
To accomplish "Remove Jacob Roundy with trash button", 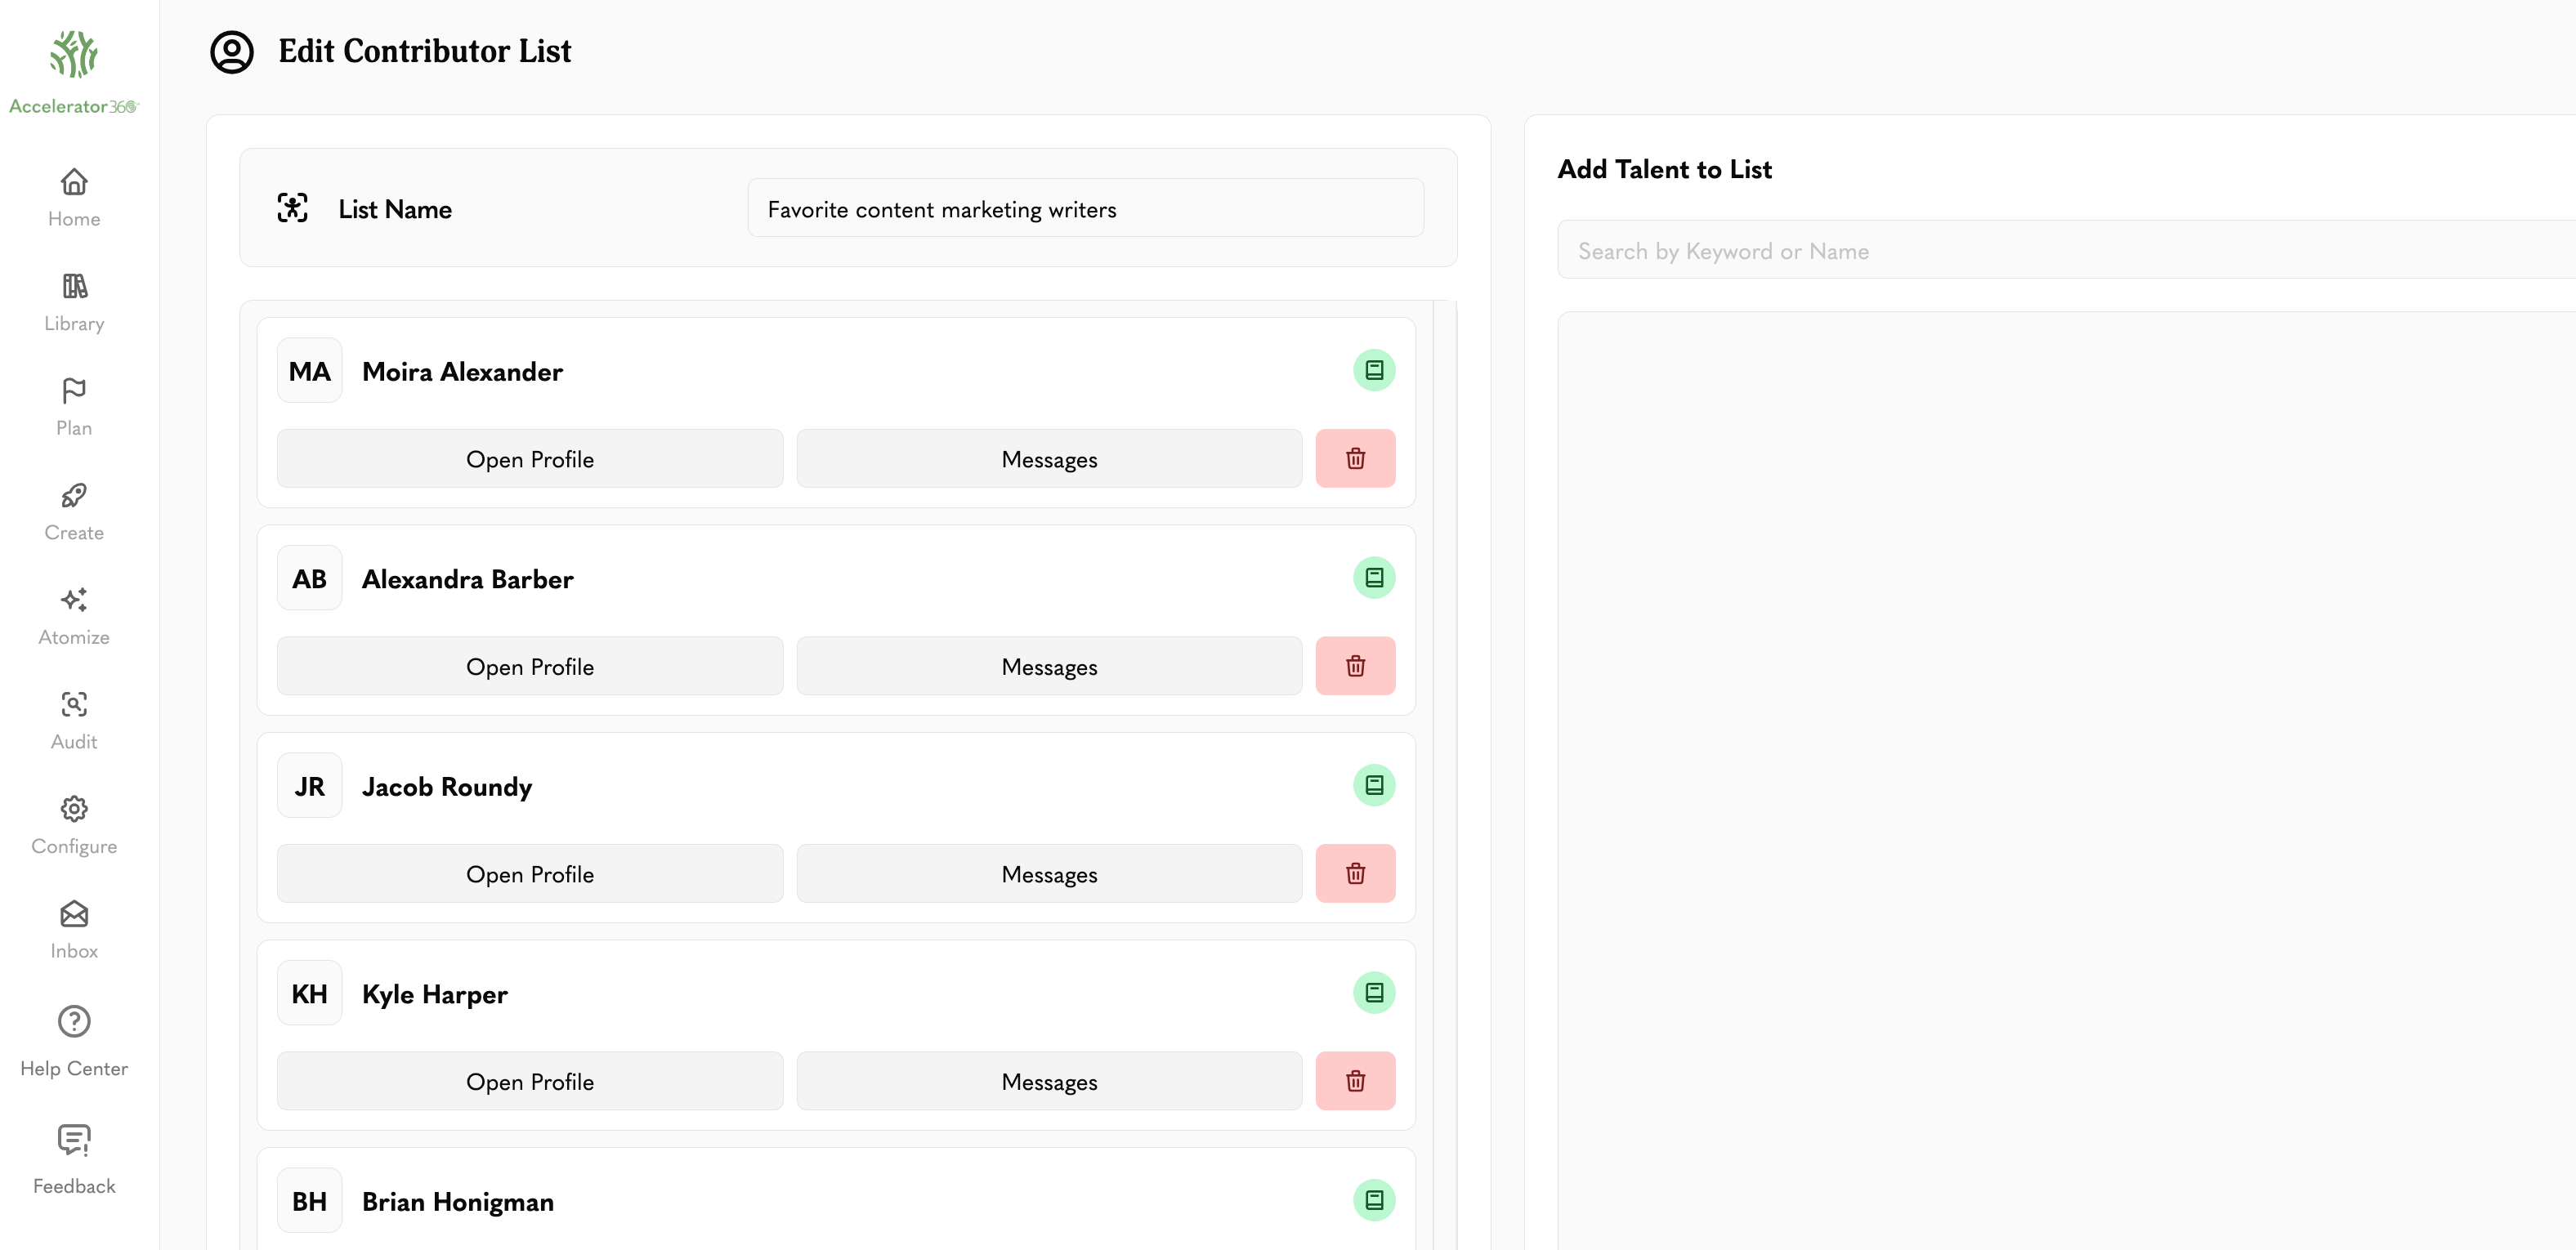I will click(x=1355, y=873).
